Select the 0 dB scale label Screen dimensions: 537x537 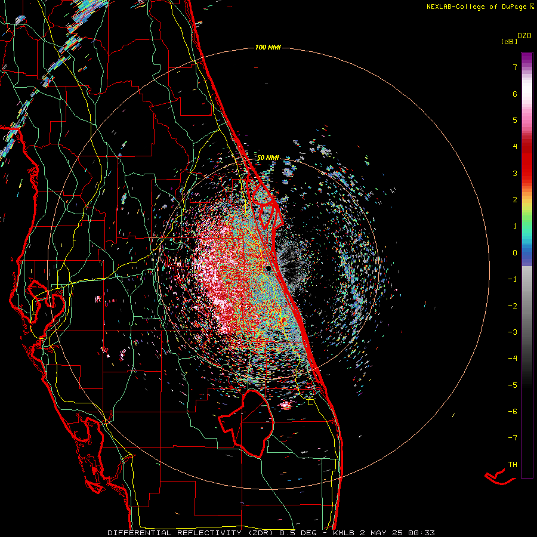515,253
